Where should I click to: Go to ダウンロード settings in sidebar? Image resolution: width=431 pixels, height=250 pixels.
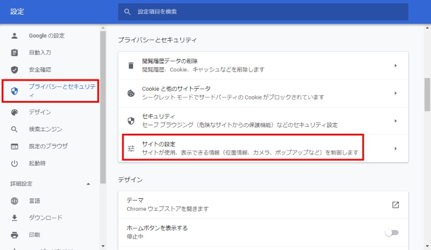tap(45, 218)
